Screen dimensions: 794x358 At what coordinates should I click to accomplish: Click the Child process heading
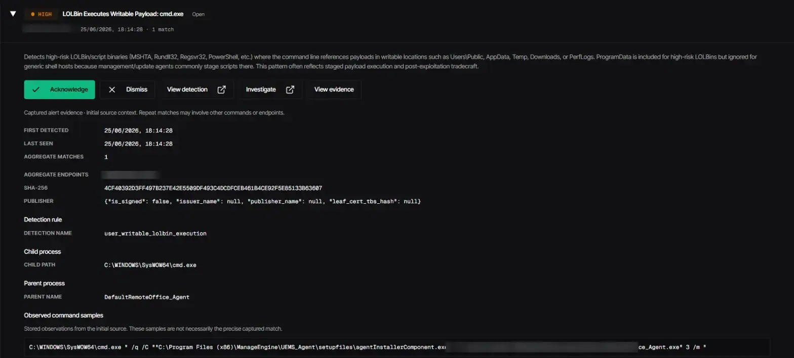(x=43, y=251)
